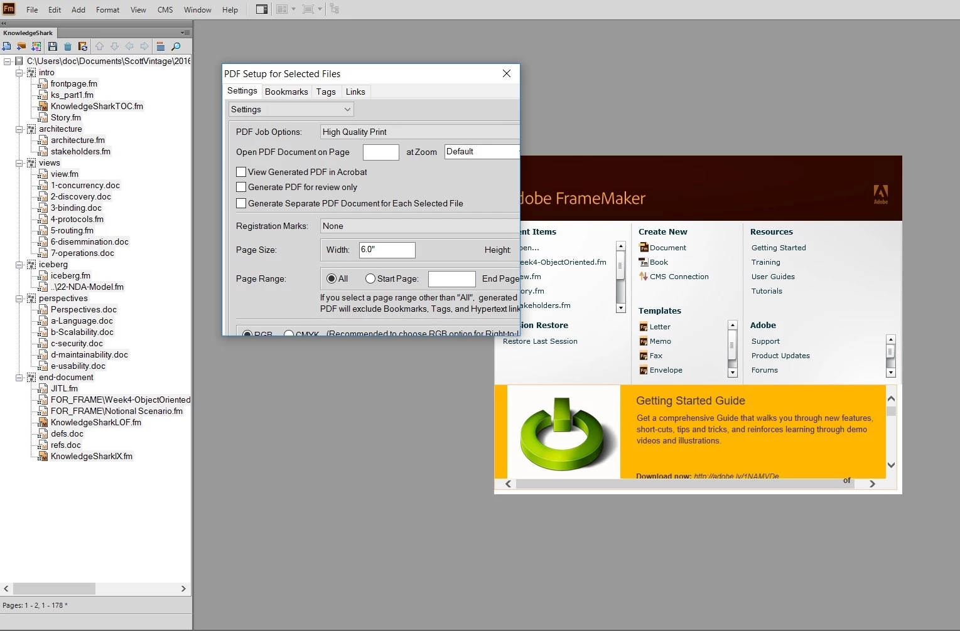
Task: Open the Tutorials link
Action: (767, 291)
